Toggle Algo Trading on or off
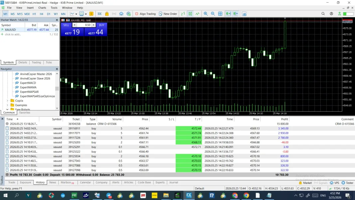Image resolution: width=355 pixels, height=200 pixels. pyautogui.click(x=145, y=14)
